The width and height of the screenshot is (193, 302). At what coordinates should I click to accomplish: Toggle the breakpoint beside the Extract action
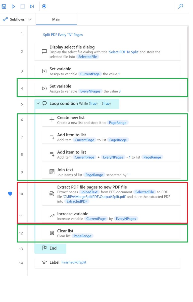coord(10,194)
